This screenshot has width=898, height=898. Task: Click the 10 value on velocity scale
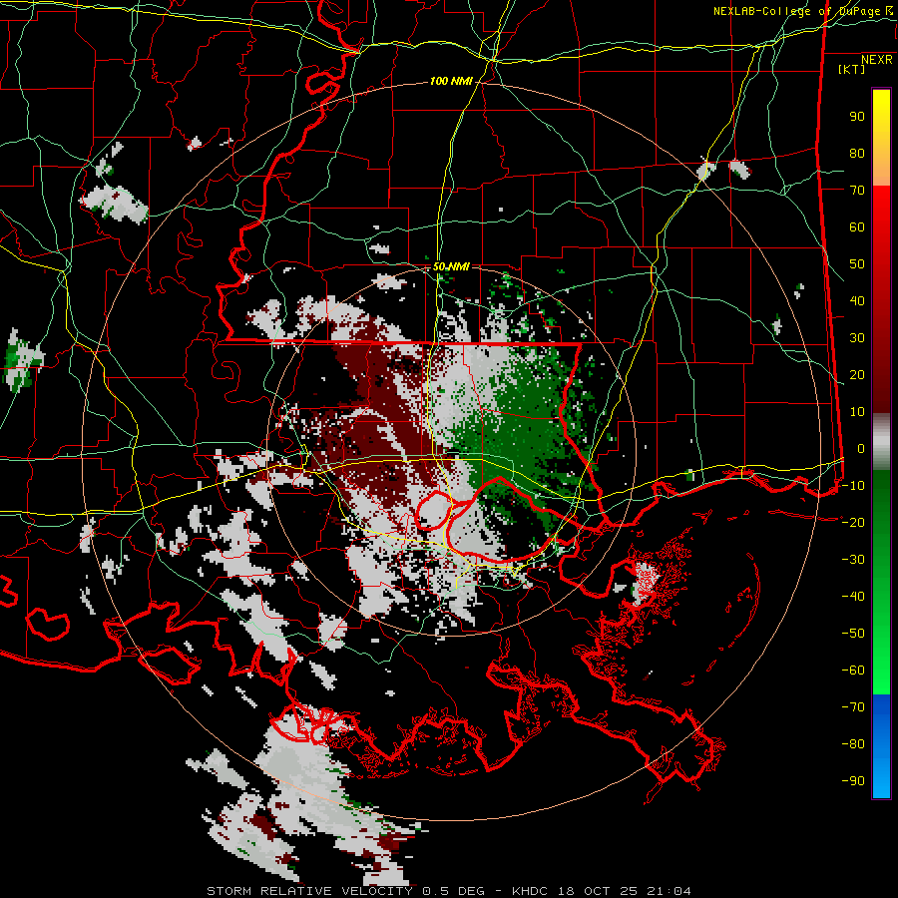pyautogui.click(x=857, y=412)
